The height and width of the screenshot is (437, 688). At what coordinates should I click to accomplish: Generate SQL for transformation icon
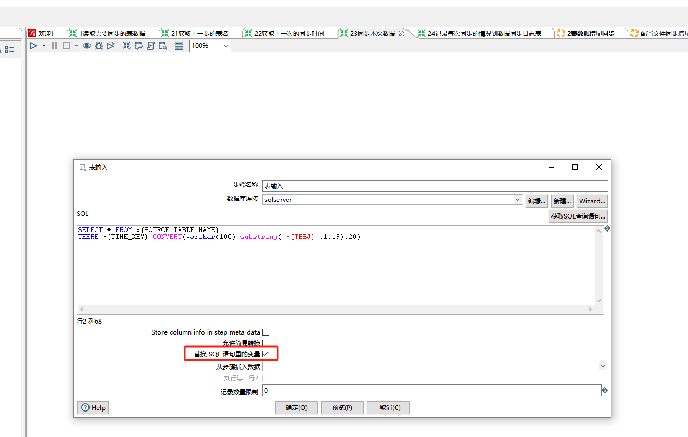(x=151, y=46)
